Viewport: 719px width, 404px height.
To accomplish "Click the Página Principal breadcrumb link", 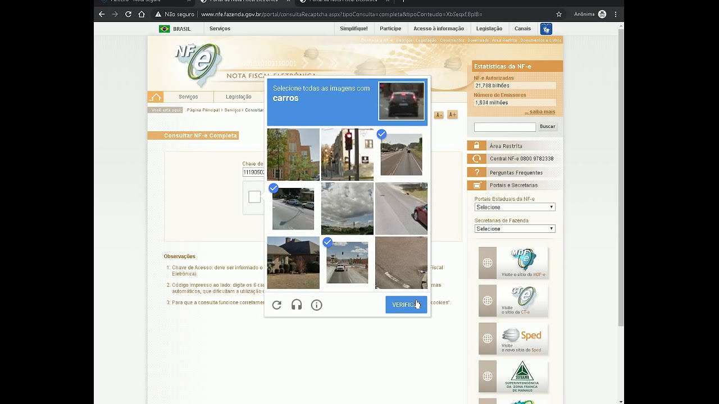I will coord(203,110).
